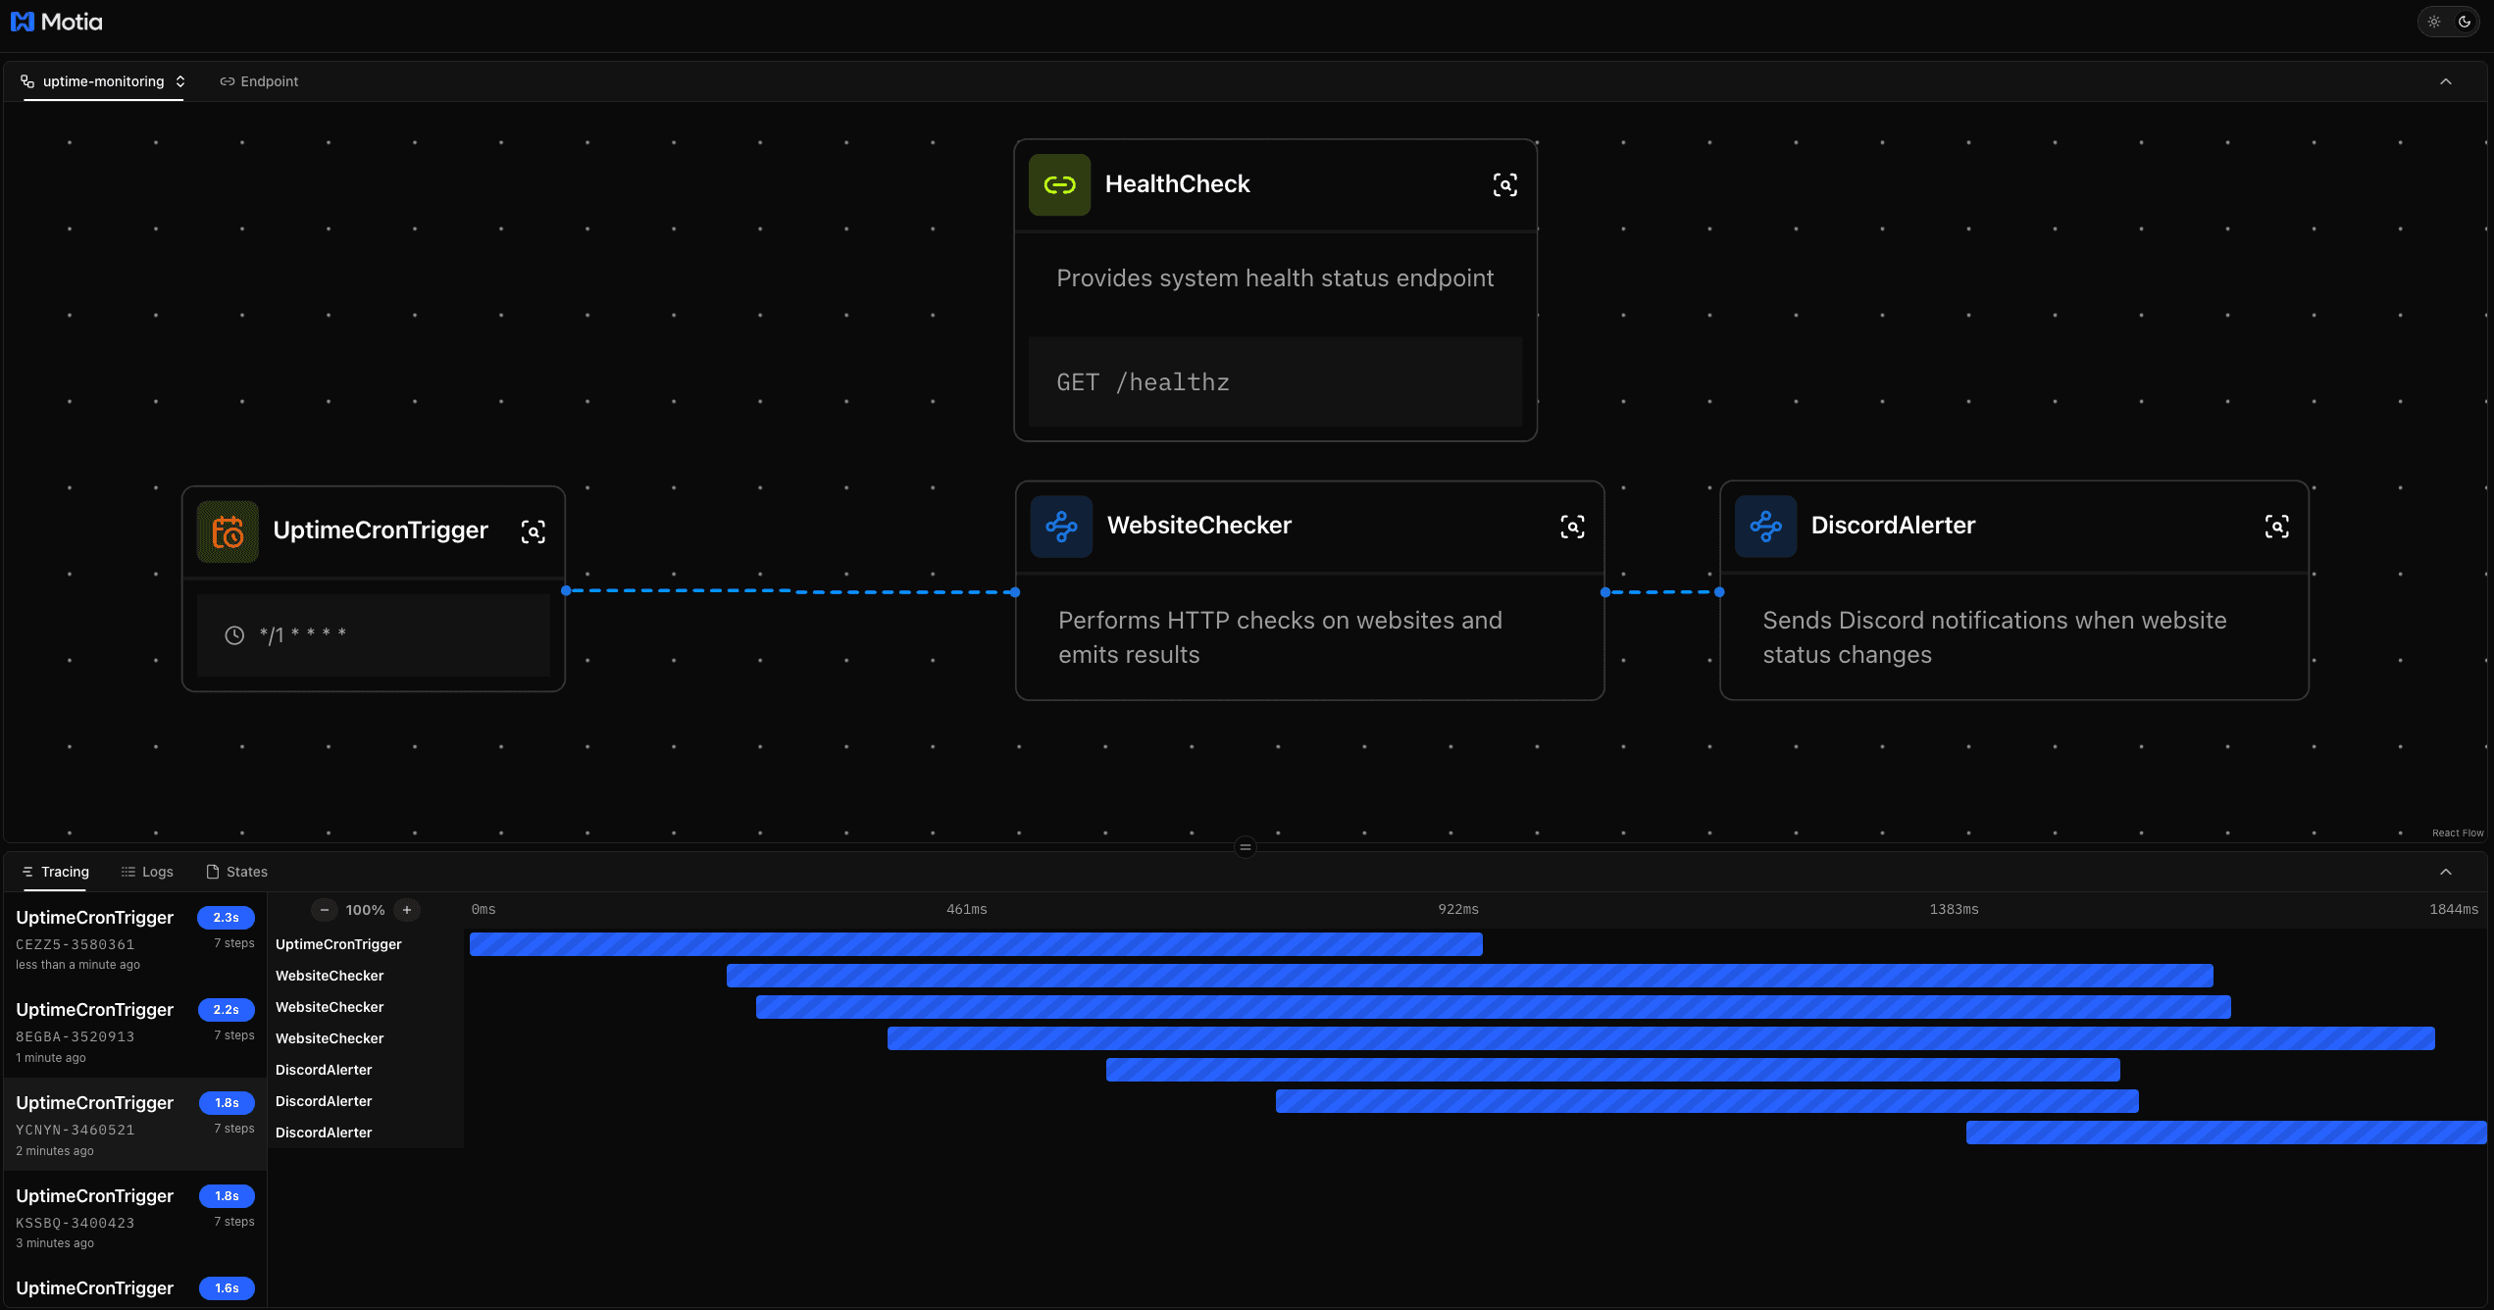Focus the HealthCheck node via its scan icon

(1505, 184)
